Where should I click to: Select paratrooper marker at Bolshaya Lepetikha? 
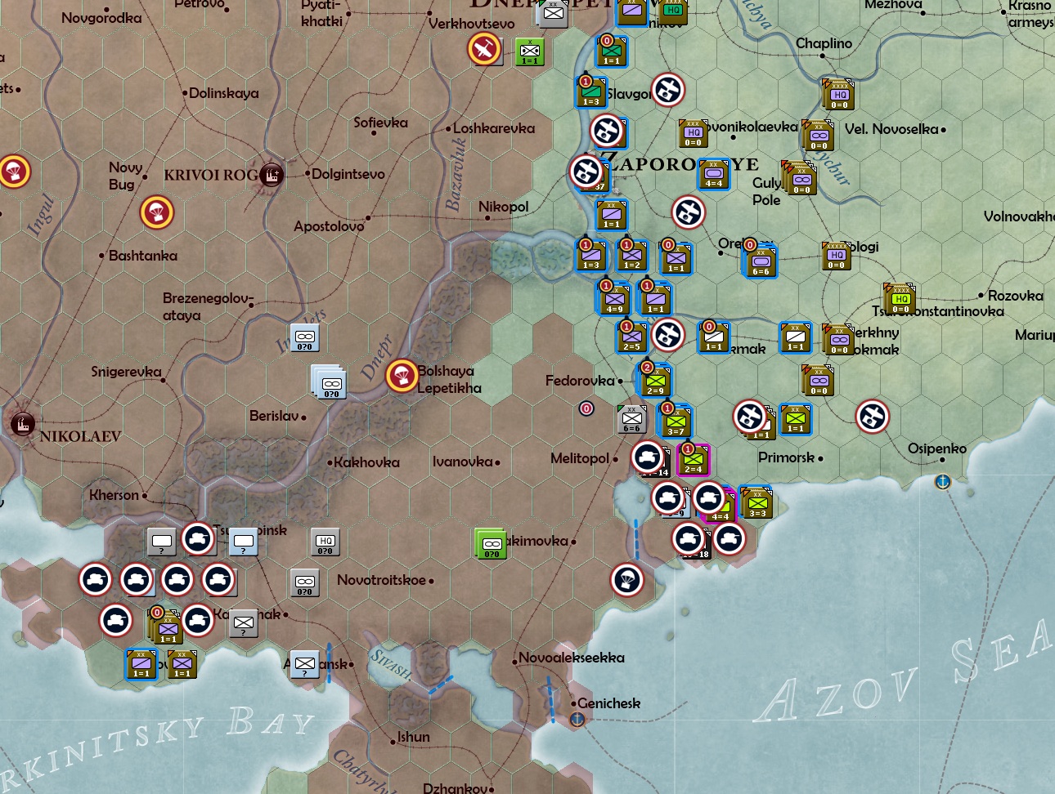(x=402, y=376)
